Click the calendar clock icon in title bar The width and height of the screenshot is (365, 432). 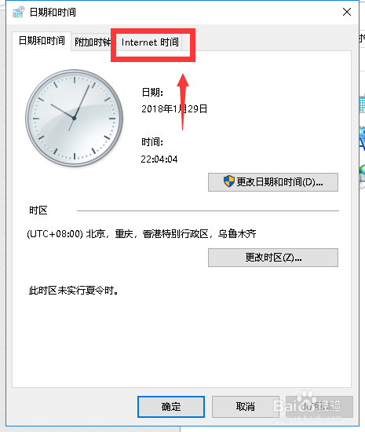[19, 12]
